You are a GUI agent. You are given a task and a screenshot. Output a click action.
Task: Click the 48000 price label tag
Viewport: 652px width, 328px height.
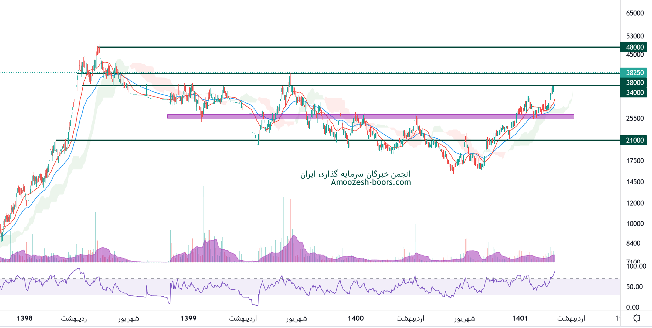(x=634, y=47)
